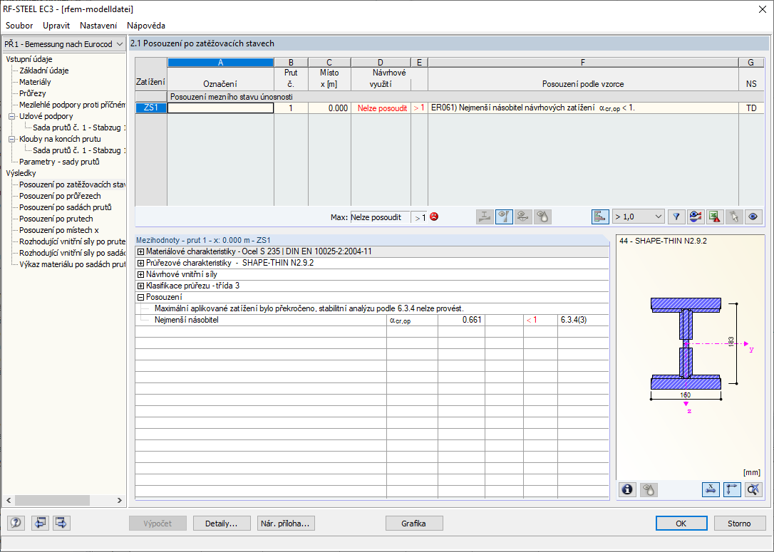Screen dimensions: 774x552
Task: Select 'Posouzení po místech x' tree item
Action: [x=58, y=230]
